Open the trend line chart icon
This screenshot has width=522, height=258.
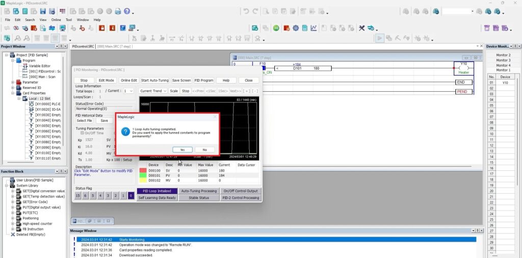pos(314,28)
